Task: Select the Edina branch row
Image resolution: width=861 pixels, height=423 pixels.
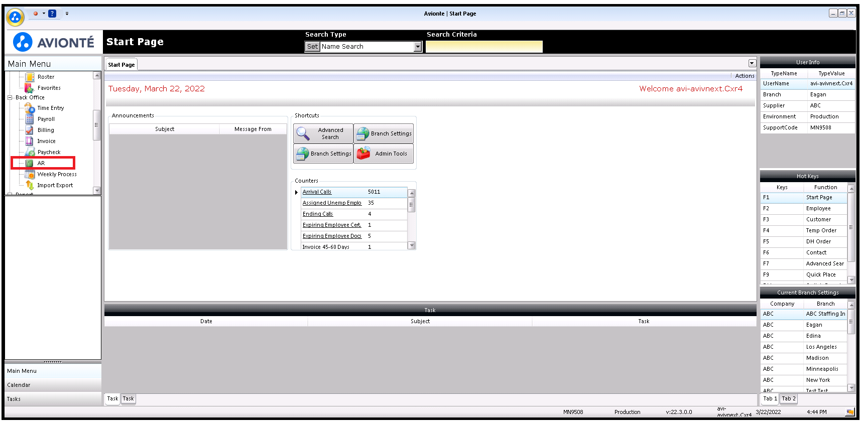Action: pyautogui.click(x=804, y=336)
